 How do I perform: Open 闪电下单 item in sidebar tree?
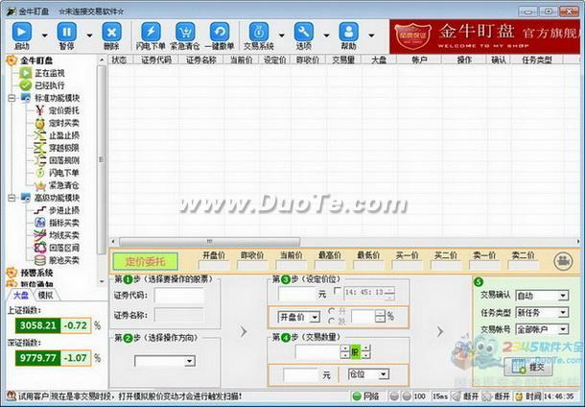[64, 173]
